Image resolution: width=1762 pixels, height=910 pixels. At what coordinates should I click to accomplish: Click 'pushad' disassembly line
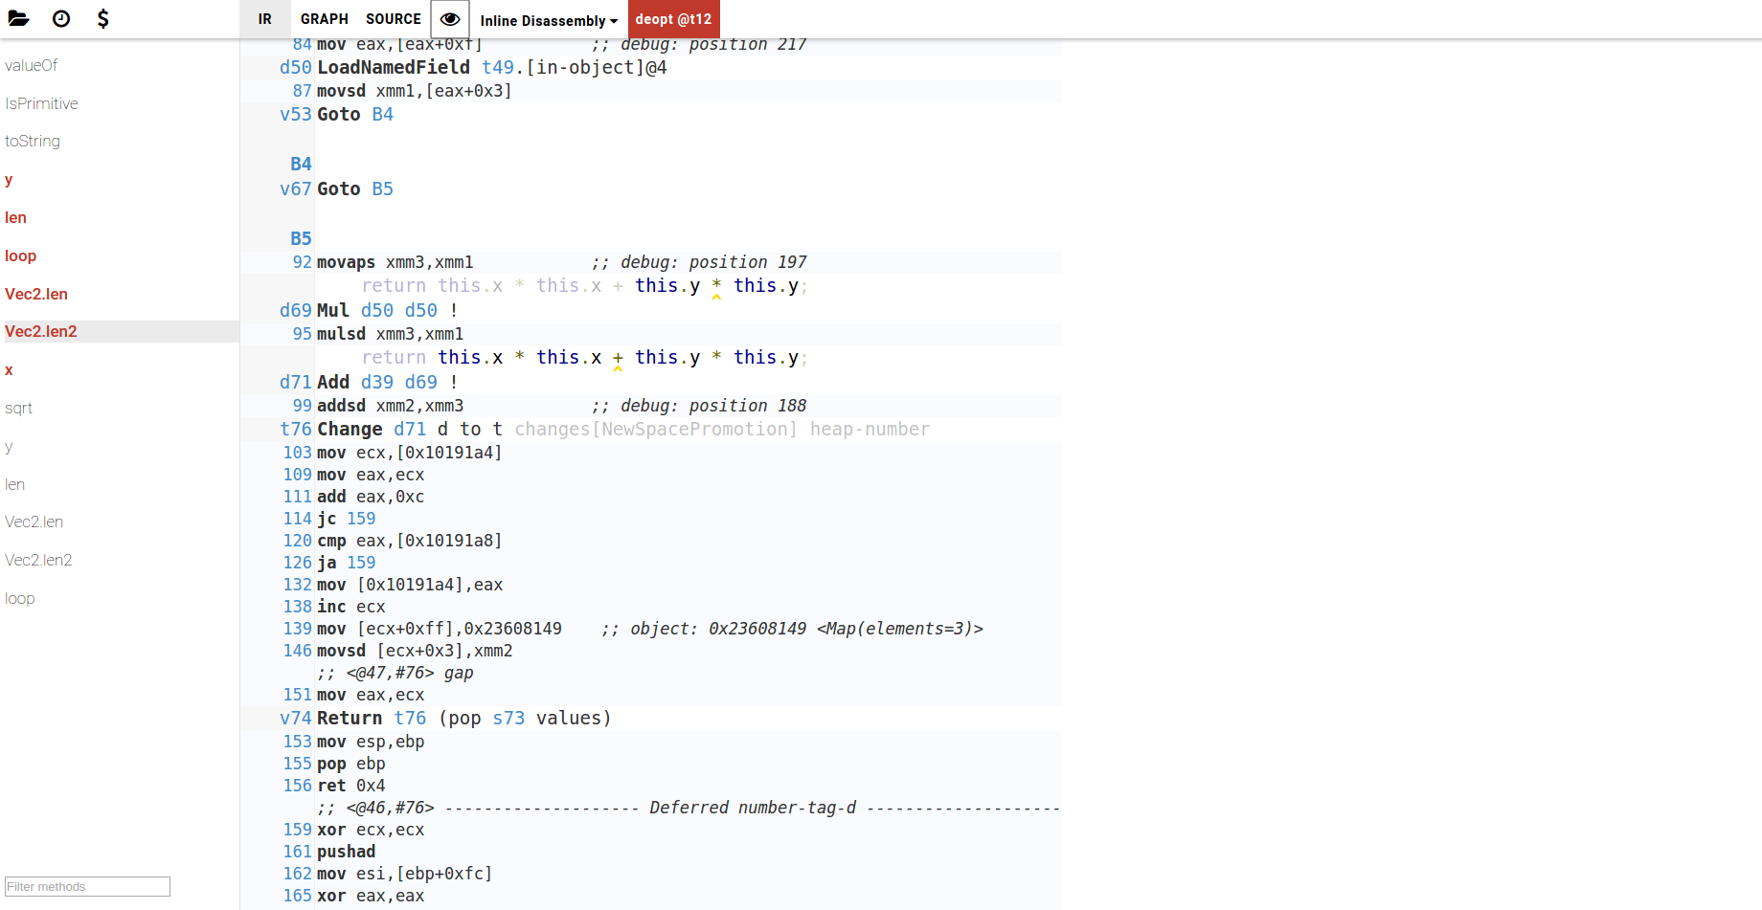[347, 852]
